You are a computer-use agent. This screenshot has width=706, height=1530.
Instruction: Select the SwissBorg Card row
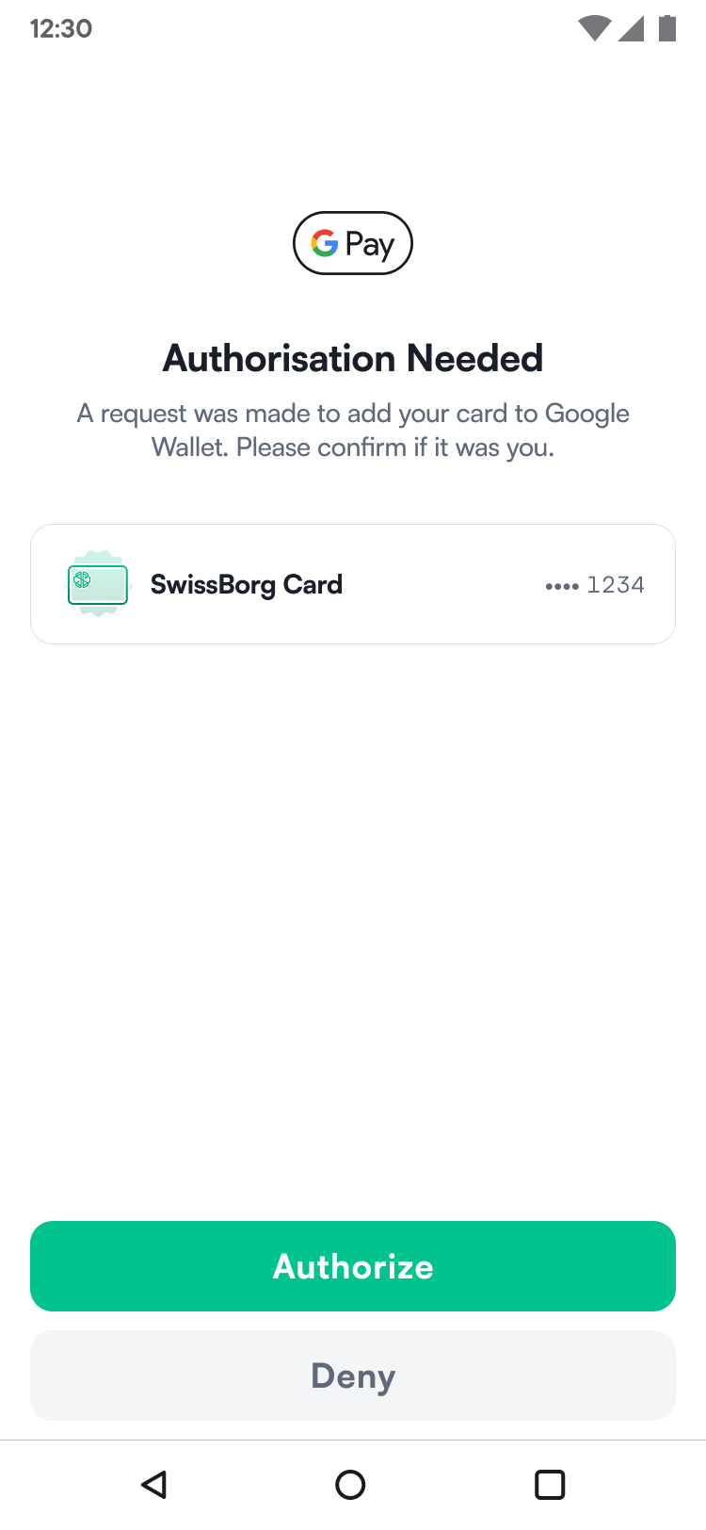coord(353,584)
